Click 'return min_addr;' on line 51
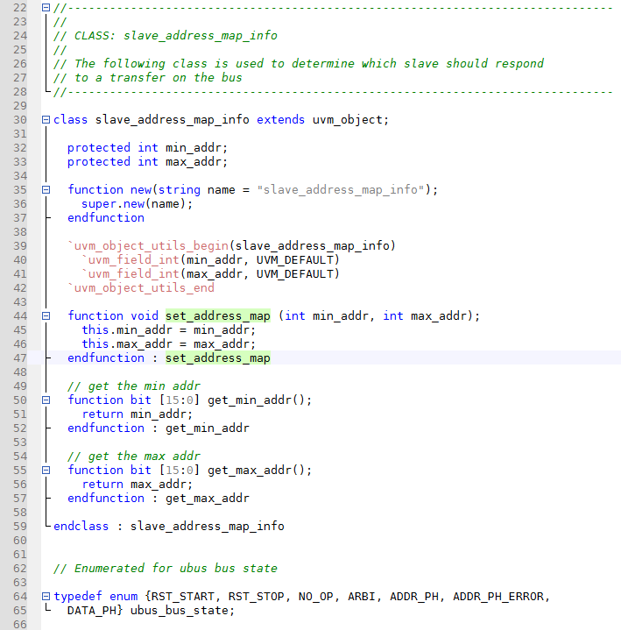 pyautogui.click(x=138, y=414)
